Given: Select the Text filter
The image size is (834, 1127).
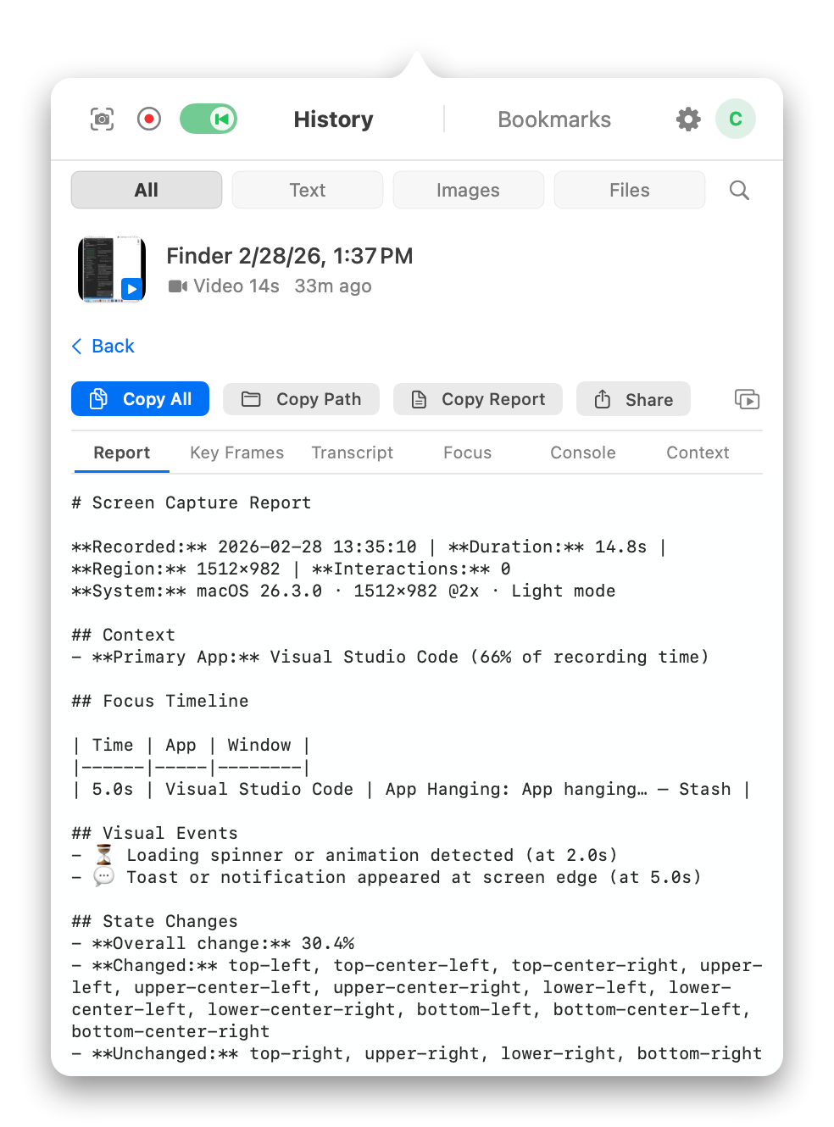Looking at the screenshot, I should pyautogui.click(x=307, y=190).
